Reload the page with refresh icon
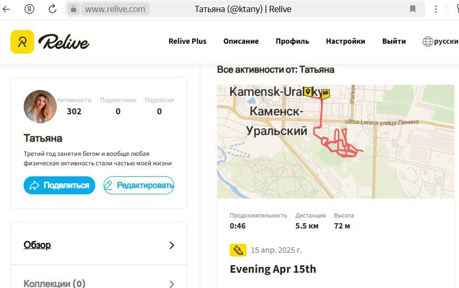 pos(53,9)
